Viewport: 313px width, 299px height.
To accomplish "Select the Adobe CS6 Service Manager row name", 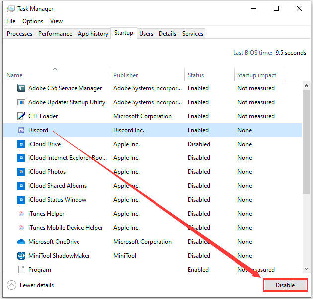I will (x=65, y=88).
